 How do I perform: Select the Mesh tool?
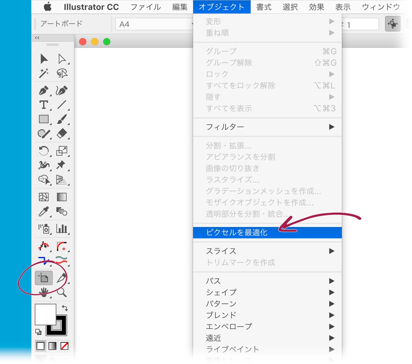pos(44,197)
